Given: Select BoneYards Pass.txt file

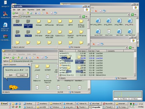Looking at the screenshot, I should coord(48,79).
